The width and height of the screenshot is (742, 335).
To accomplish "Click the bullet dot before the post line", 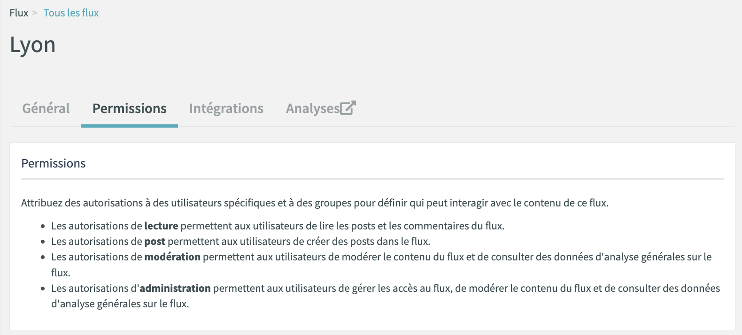I will click(x=43, y=242).
